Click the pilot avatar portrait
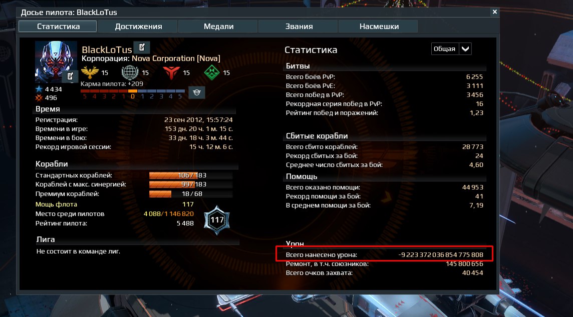573x317 pixels. click(56, 61)
